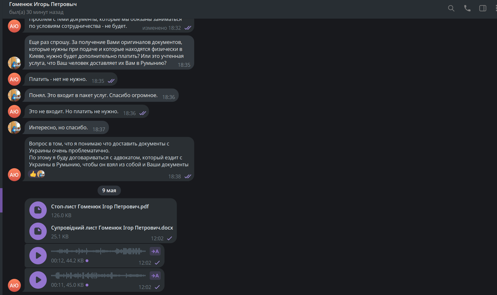This screenshot has width=497, height=295.
Task: Toggle the right sidebar panel icon
Action: pos(483,8)
